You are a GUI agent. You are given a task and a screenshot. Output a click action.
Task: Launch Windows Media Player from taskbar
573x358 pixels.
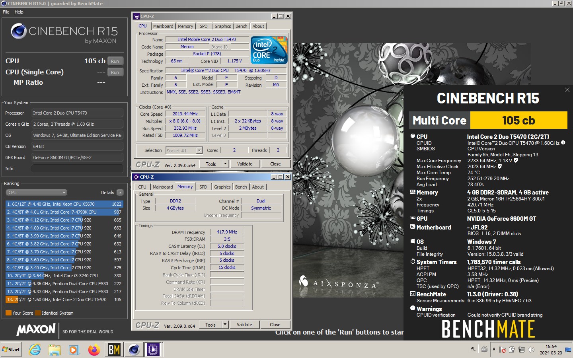74,350
